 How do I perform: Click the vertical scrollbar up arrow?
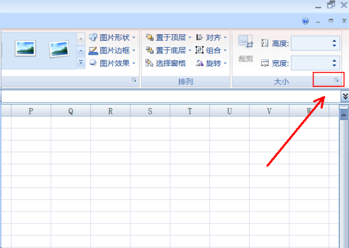point(344,115)
